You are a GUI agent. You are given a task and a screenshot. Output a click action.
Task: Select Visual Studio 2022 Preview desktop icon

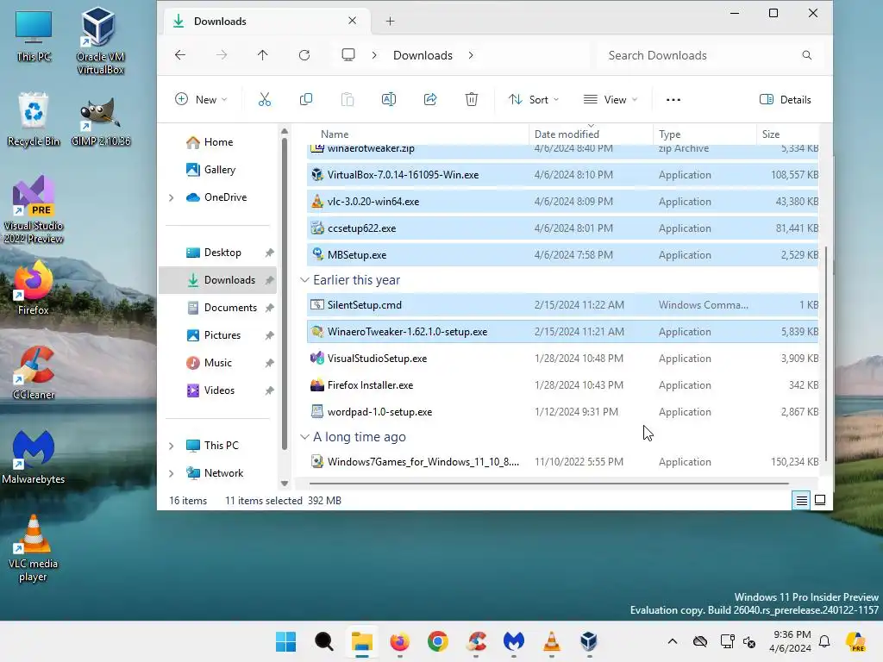tap(34, 209)
